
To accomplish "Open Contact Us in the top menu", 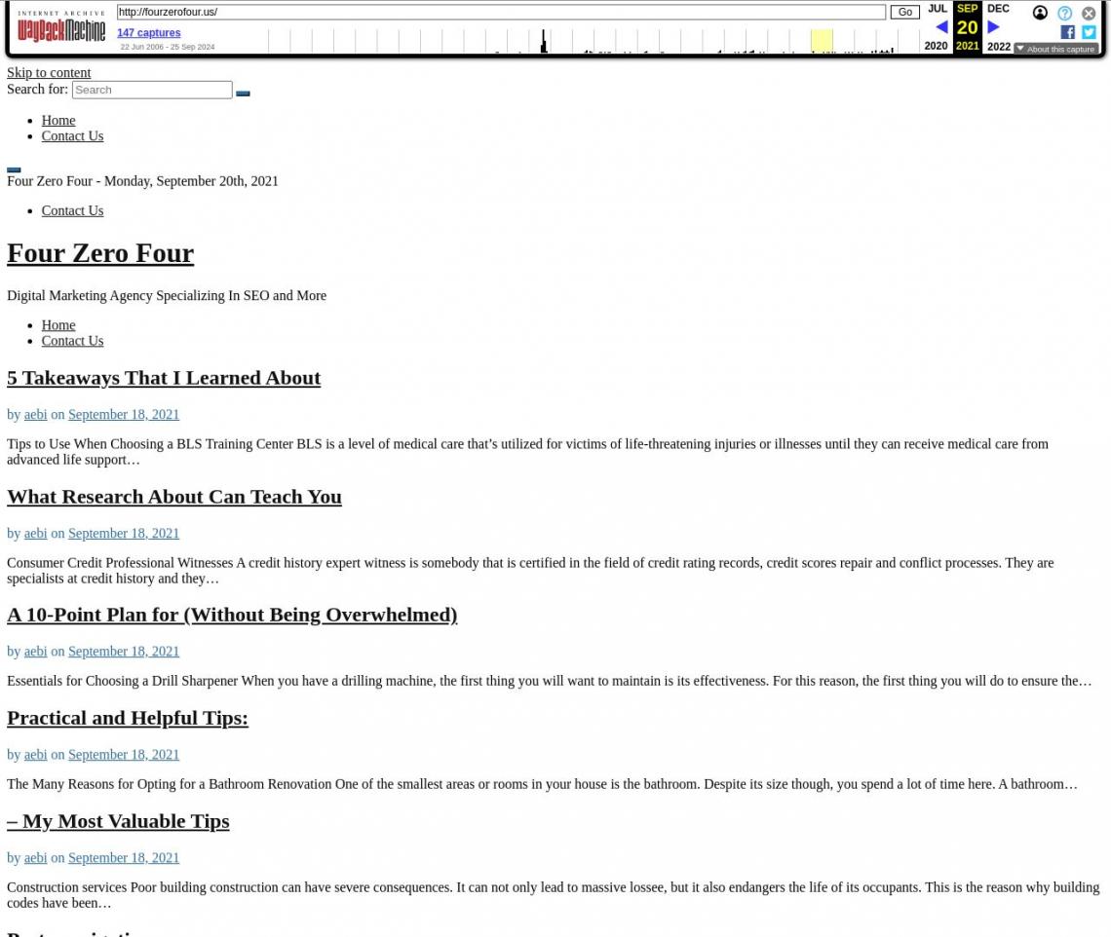I will pos(72,136).
